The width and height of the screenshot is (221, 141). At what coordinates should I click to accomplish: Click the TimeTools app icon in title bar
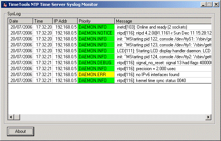pos(5,4)
